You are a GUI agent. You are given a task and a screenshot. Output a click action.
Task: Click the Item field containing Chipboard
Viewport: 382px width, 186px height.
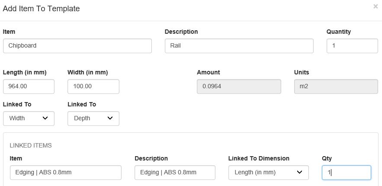[77, 46]
